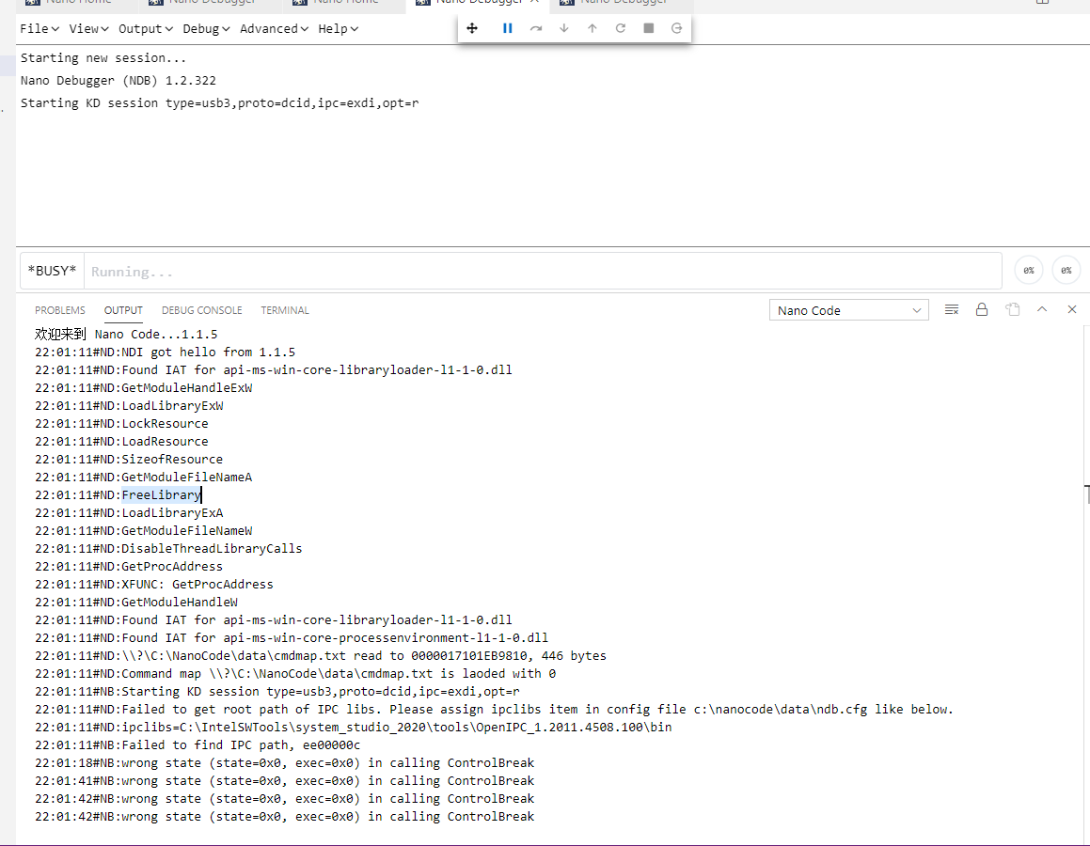Click the circular arrow icon after Stop
Viewport: 1090px width, 846px height.
pos(676,28)
